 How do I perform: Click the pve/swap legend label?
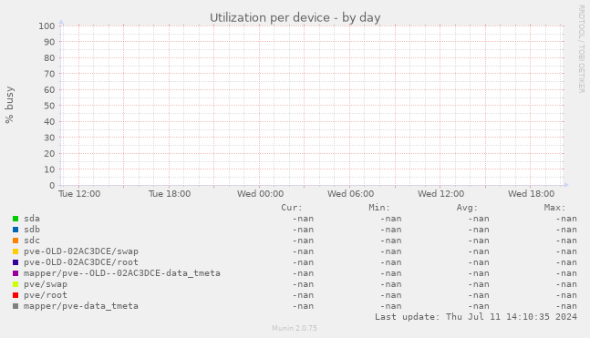pyautogui.click(x=46, y=284)
